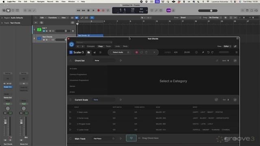This screenshot has width=260, height=146.
Task: Open the tracks area Edit menu
Action: click(43, 18)
